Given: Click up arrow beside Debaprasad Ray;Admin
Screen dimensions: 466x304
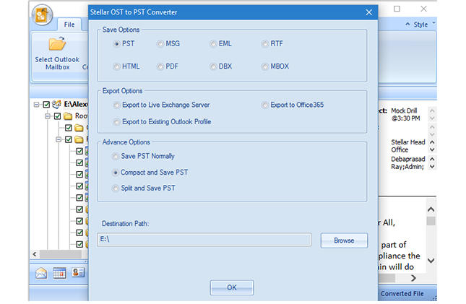Looking at the screenshot, I should click(x=432, y=159).
